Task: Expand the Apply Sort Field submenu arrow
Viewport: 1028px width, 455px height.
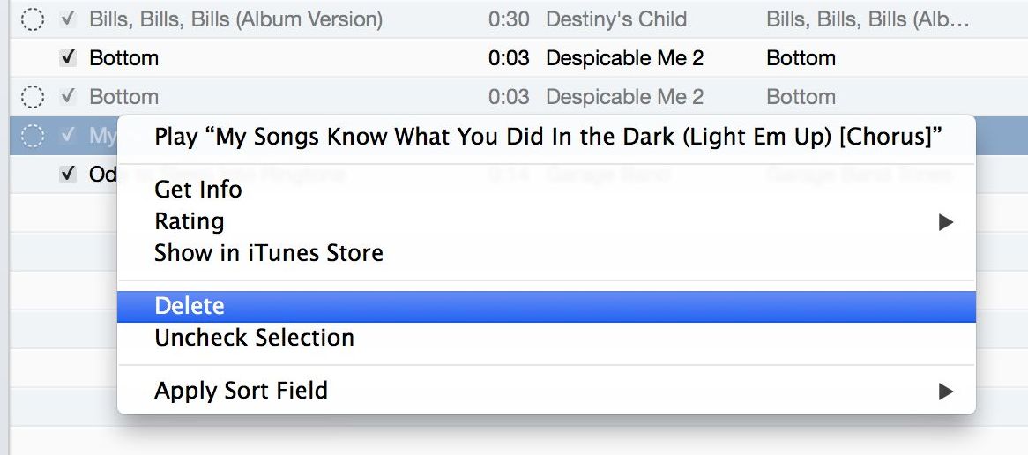Action: click(x=945, y=391)
